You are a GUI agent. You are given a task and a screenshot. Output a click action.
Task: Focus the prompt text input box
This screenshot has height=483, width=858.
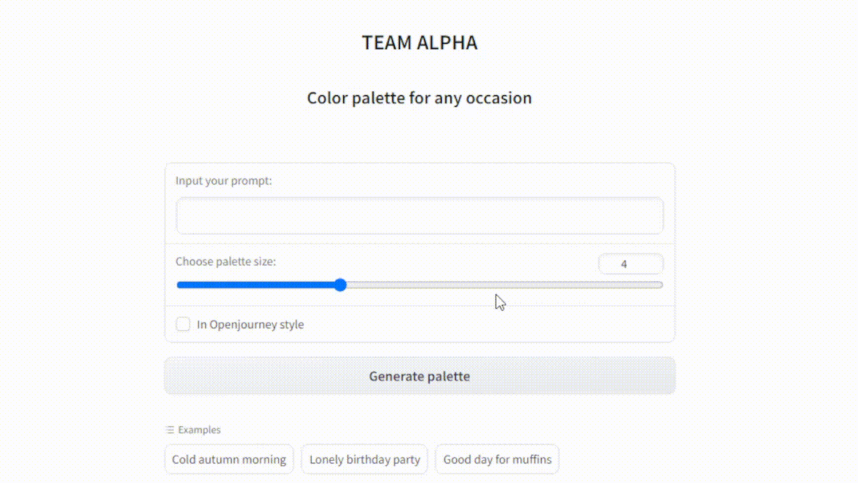(420, 215)
